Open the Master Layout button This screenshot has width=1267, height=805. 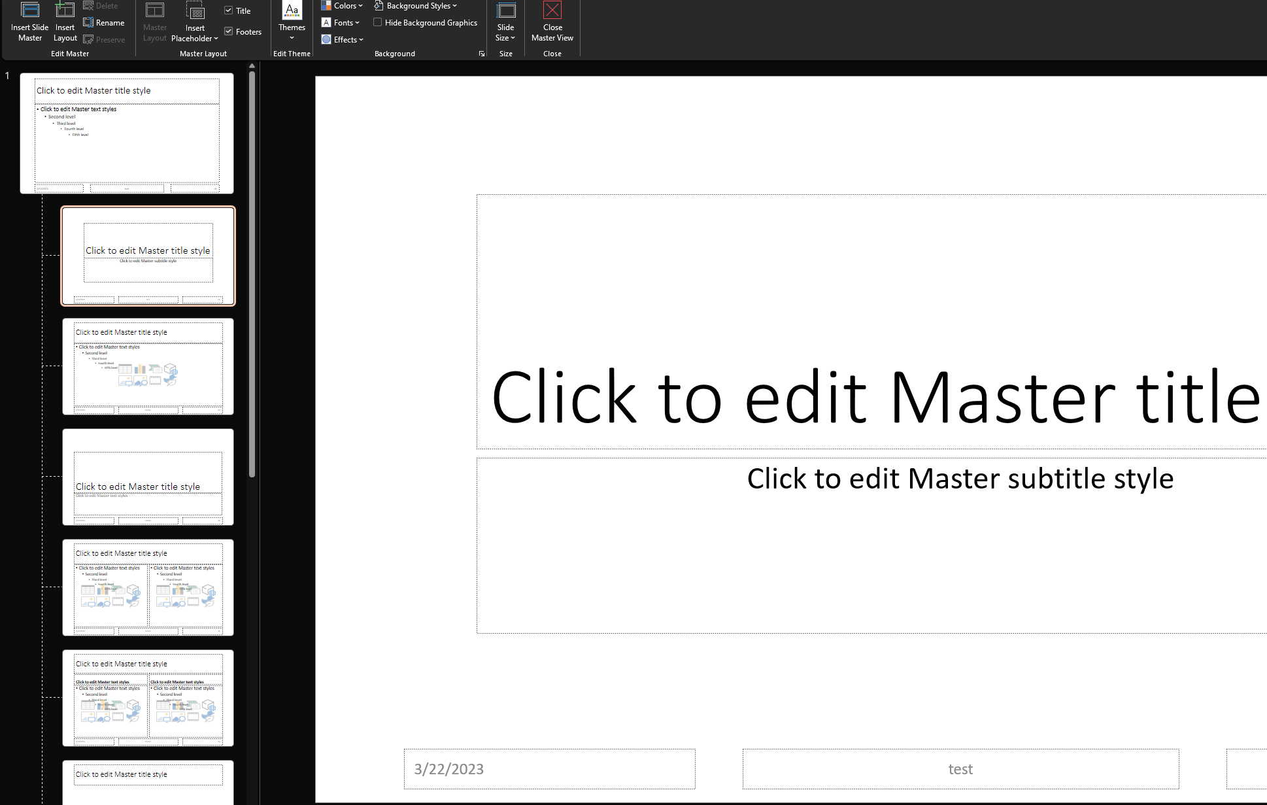[155, 22]
